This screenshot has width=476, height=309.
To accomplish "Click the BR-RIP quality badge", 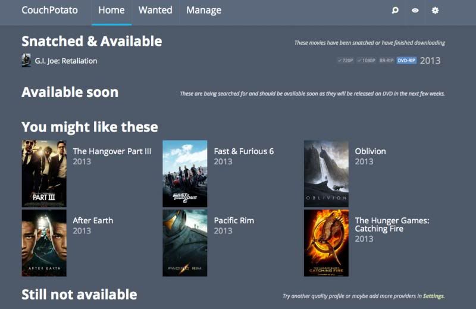I will point(387,61).
